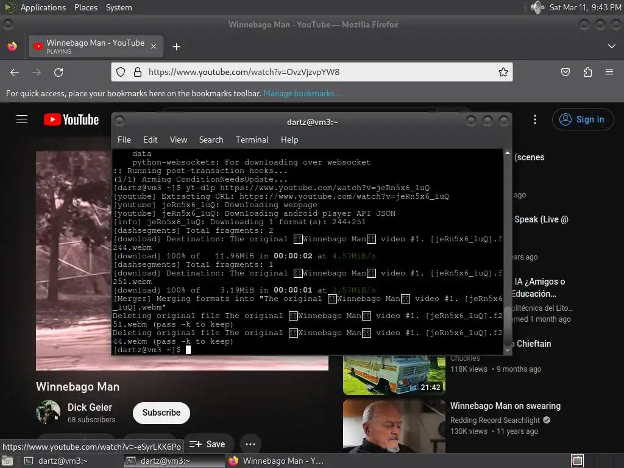Open the clock showing Sat Mar 11
Image resolution: width=624 pixels, height=468 pixels.
pos(584,7)
